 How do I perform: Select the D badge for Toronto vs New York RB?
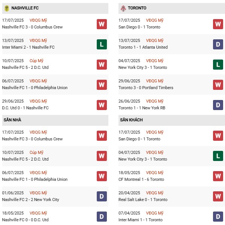click(x=218, y=105)
